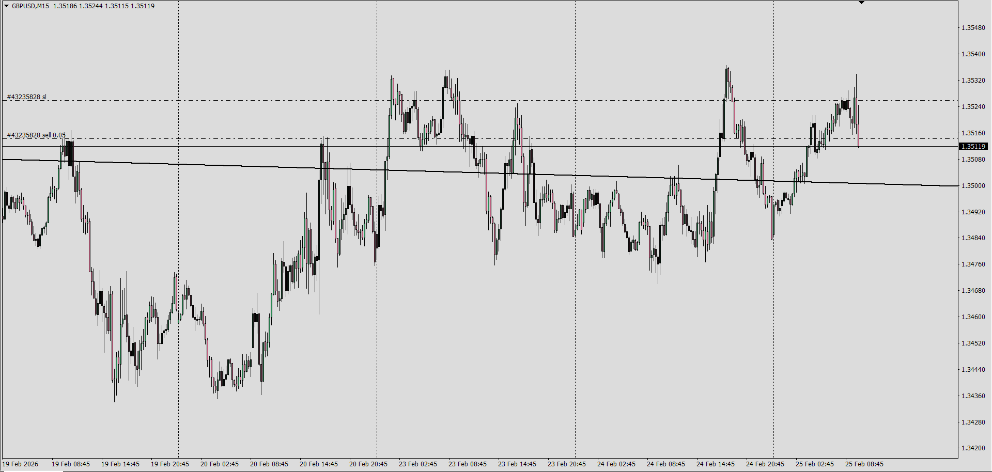This screenshot has width=992, height=472.
Task: Click the 24 Feb 14:45 time label
Action: click(716, 464)
